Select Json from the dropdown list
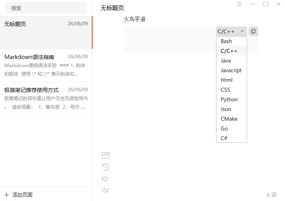 point(232,109)
